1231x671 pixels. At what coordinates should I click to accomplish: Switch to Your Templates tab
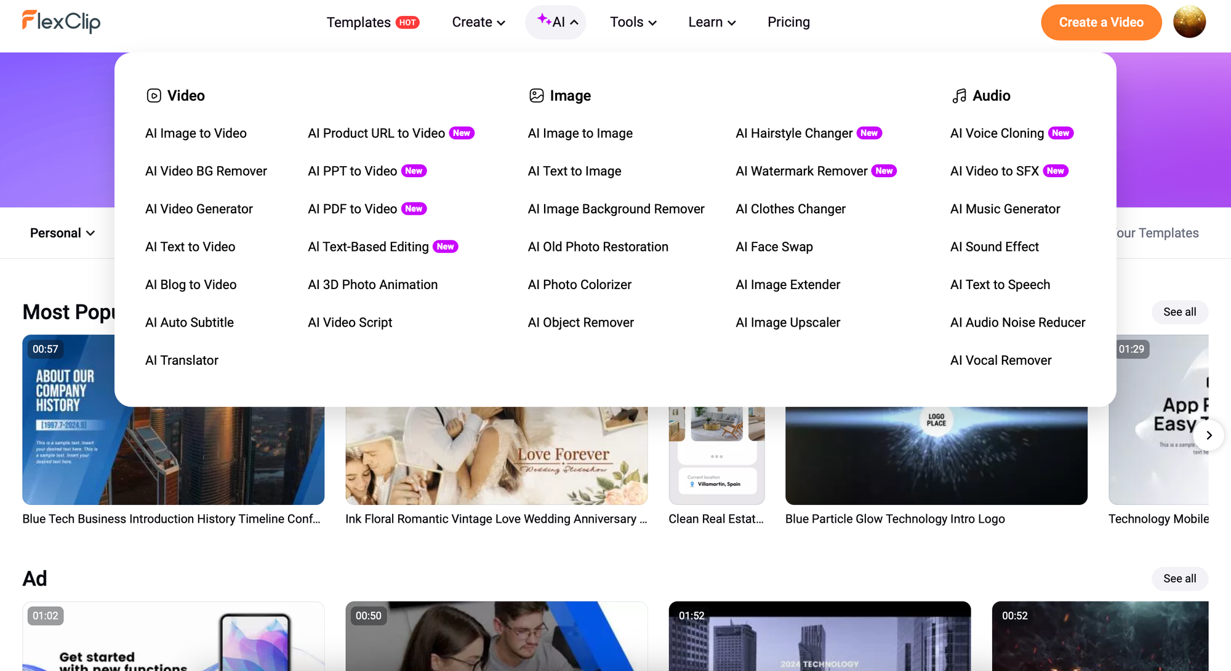click(x=1158, y=232)
